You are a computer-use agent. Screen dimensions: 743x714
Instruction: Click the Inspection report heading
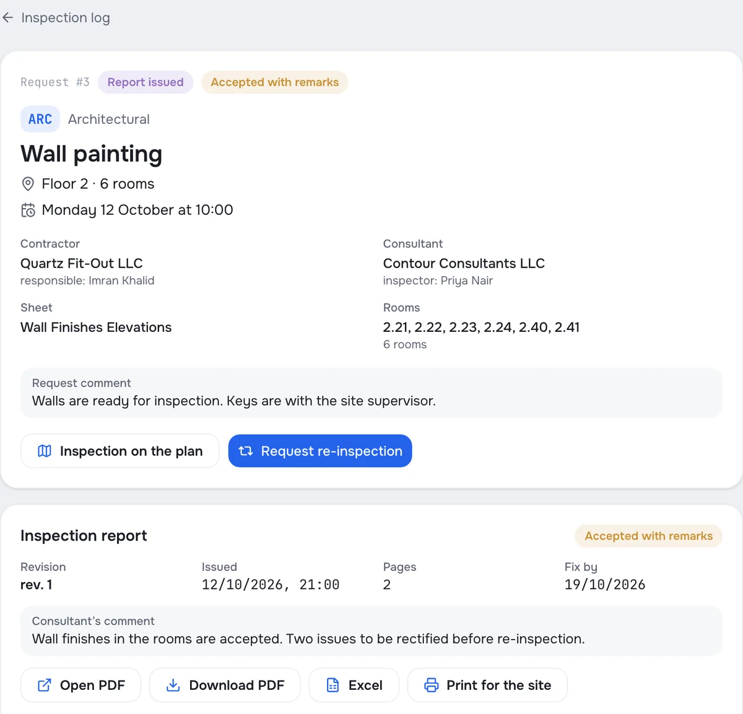(84, 536)
